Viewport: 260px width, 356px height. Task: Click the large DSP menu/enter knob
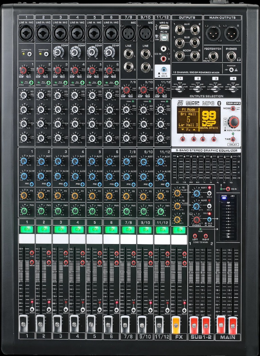click(233, 122)
